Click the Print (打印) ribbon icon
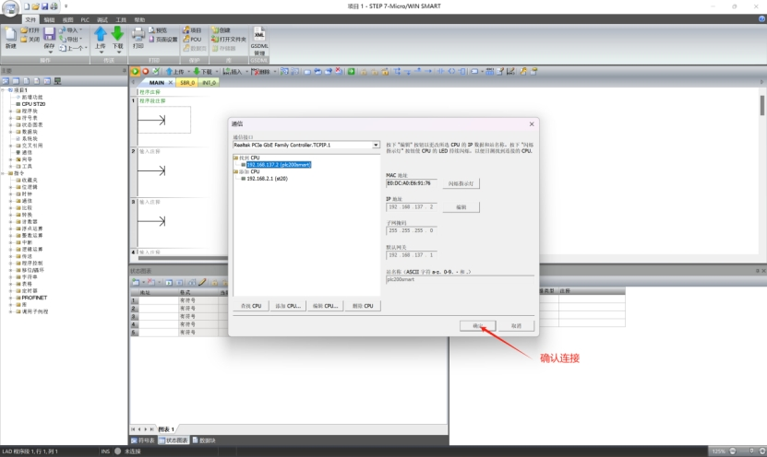The image size is (767, 457). pos(138,34)
